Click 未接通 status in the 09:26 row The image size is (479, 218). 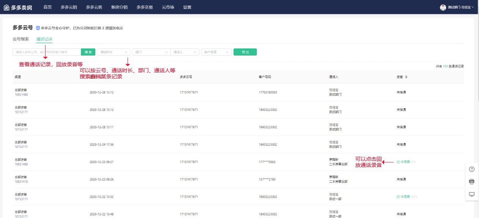[x=401, y=179]
